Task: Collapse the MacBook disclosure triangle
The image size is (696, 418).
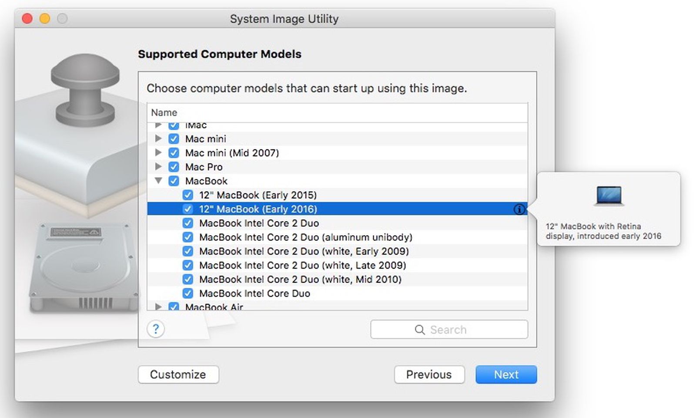Action: (x=158, y=181)
